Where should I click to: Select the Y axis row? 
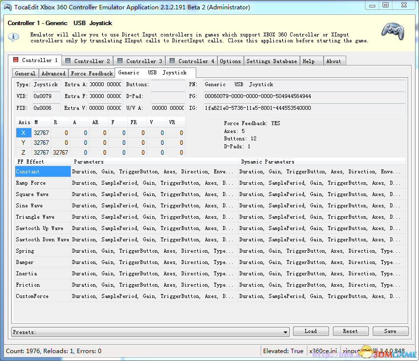coord(100,143)
